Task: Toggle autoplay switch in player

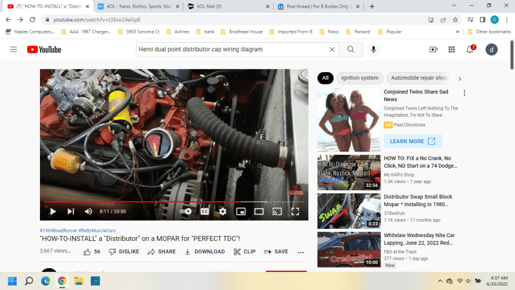Action: point(186,211)
